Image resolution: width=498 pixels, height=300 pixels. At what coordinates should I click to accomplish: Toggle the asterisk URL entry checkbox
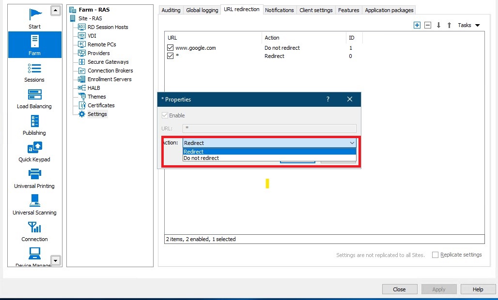pos(170,56)
